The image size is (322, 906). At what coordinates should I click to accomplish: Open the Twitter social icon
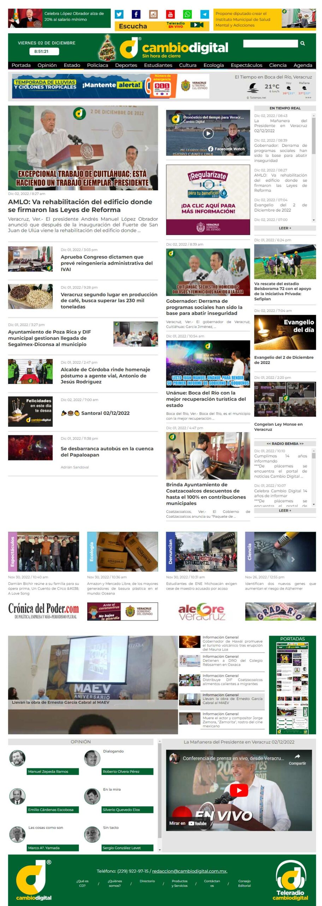click(x=119, y=15)
